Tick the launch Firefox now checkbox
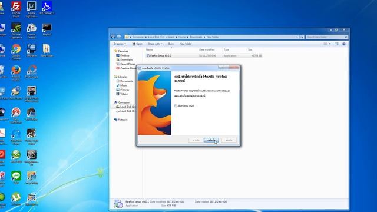 coord(176,106)
